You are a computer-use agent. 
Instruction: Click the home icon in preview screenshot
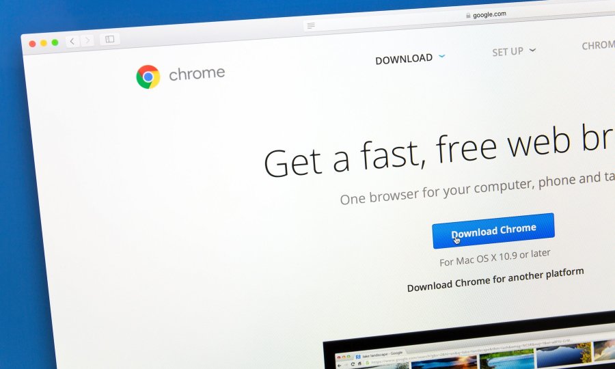click(x=359, y=364)
